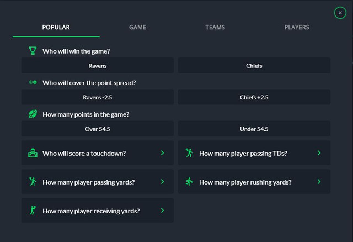Click the receiving yards catcher icon

point(33,210)
